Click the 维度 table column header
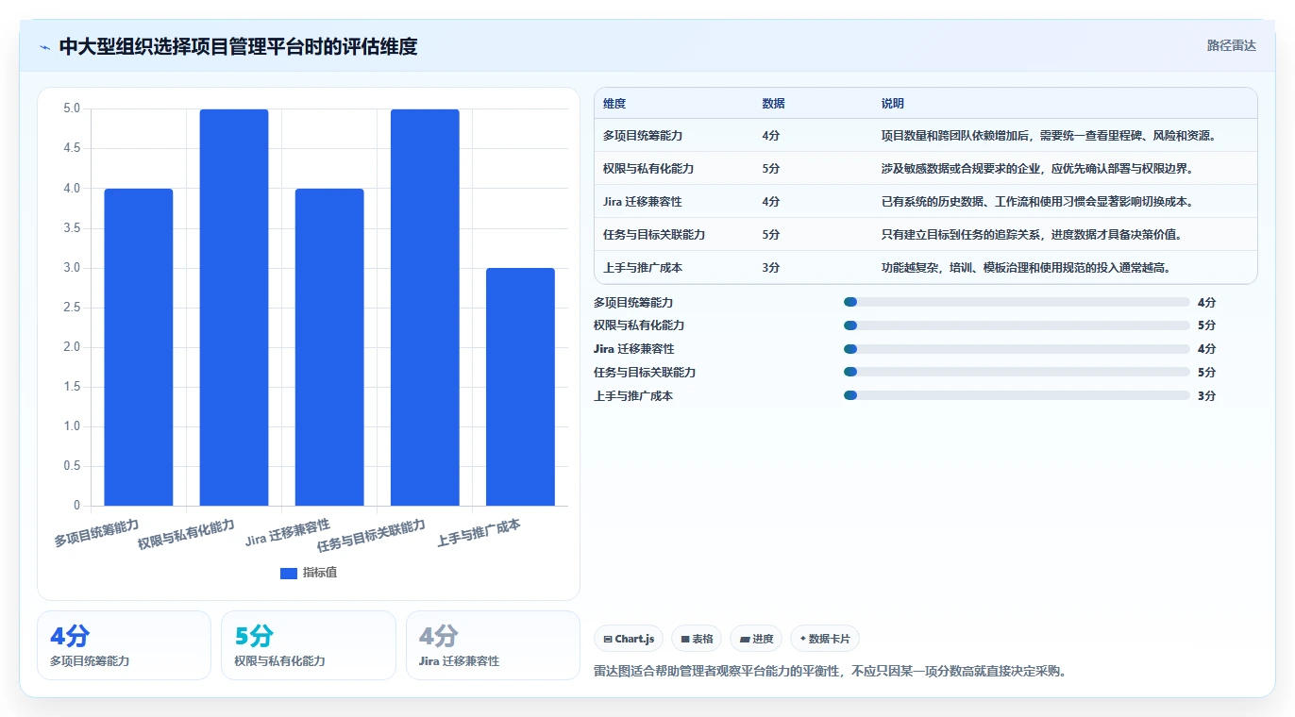The height and width of the screenshot is (717, 1295). pyautogui.click(x=614, y=104)
